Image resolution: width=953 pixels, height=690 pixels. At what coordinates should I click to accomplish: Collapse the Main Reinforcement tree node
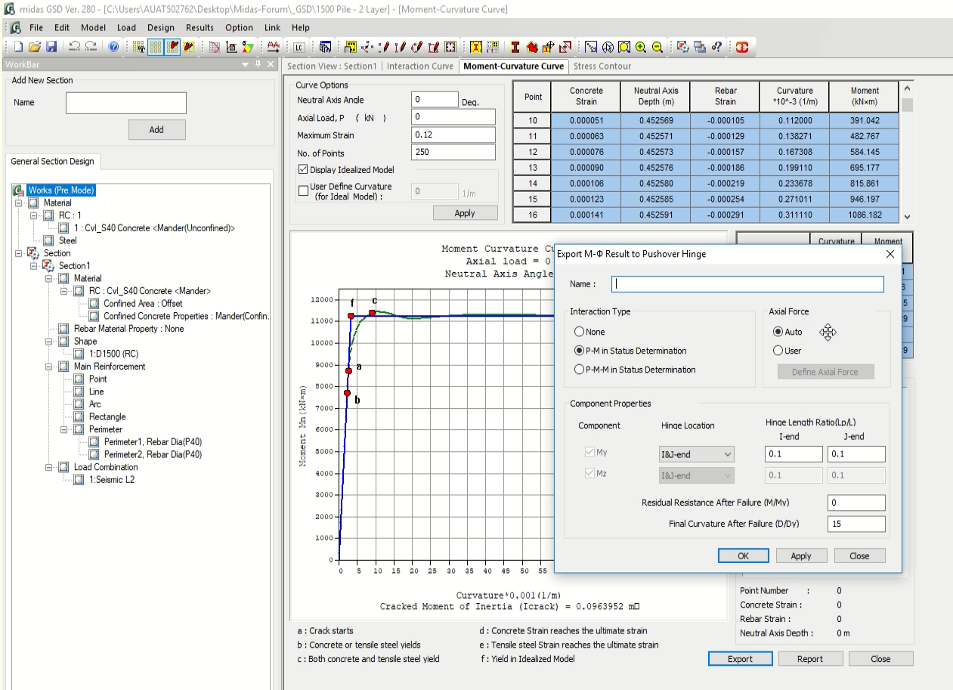click(x=48, y=367)
